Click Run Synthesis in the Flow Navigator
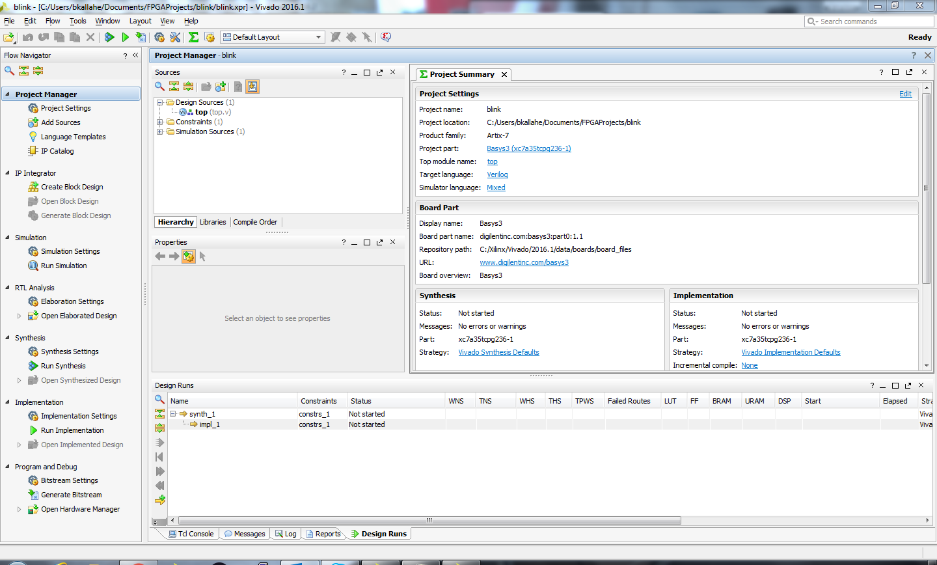This screenshot has height=565, width=937. pyautogui.click(x=63, y=366)
